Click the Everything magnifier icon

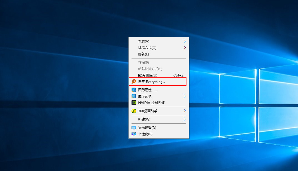pos(134,81)
